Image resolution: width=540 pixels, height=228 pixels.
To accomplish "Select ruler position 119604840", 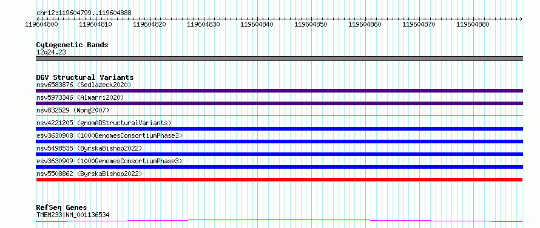I will [x=257, y=24].
